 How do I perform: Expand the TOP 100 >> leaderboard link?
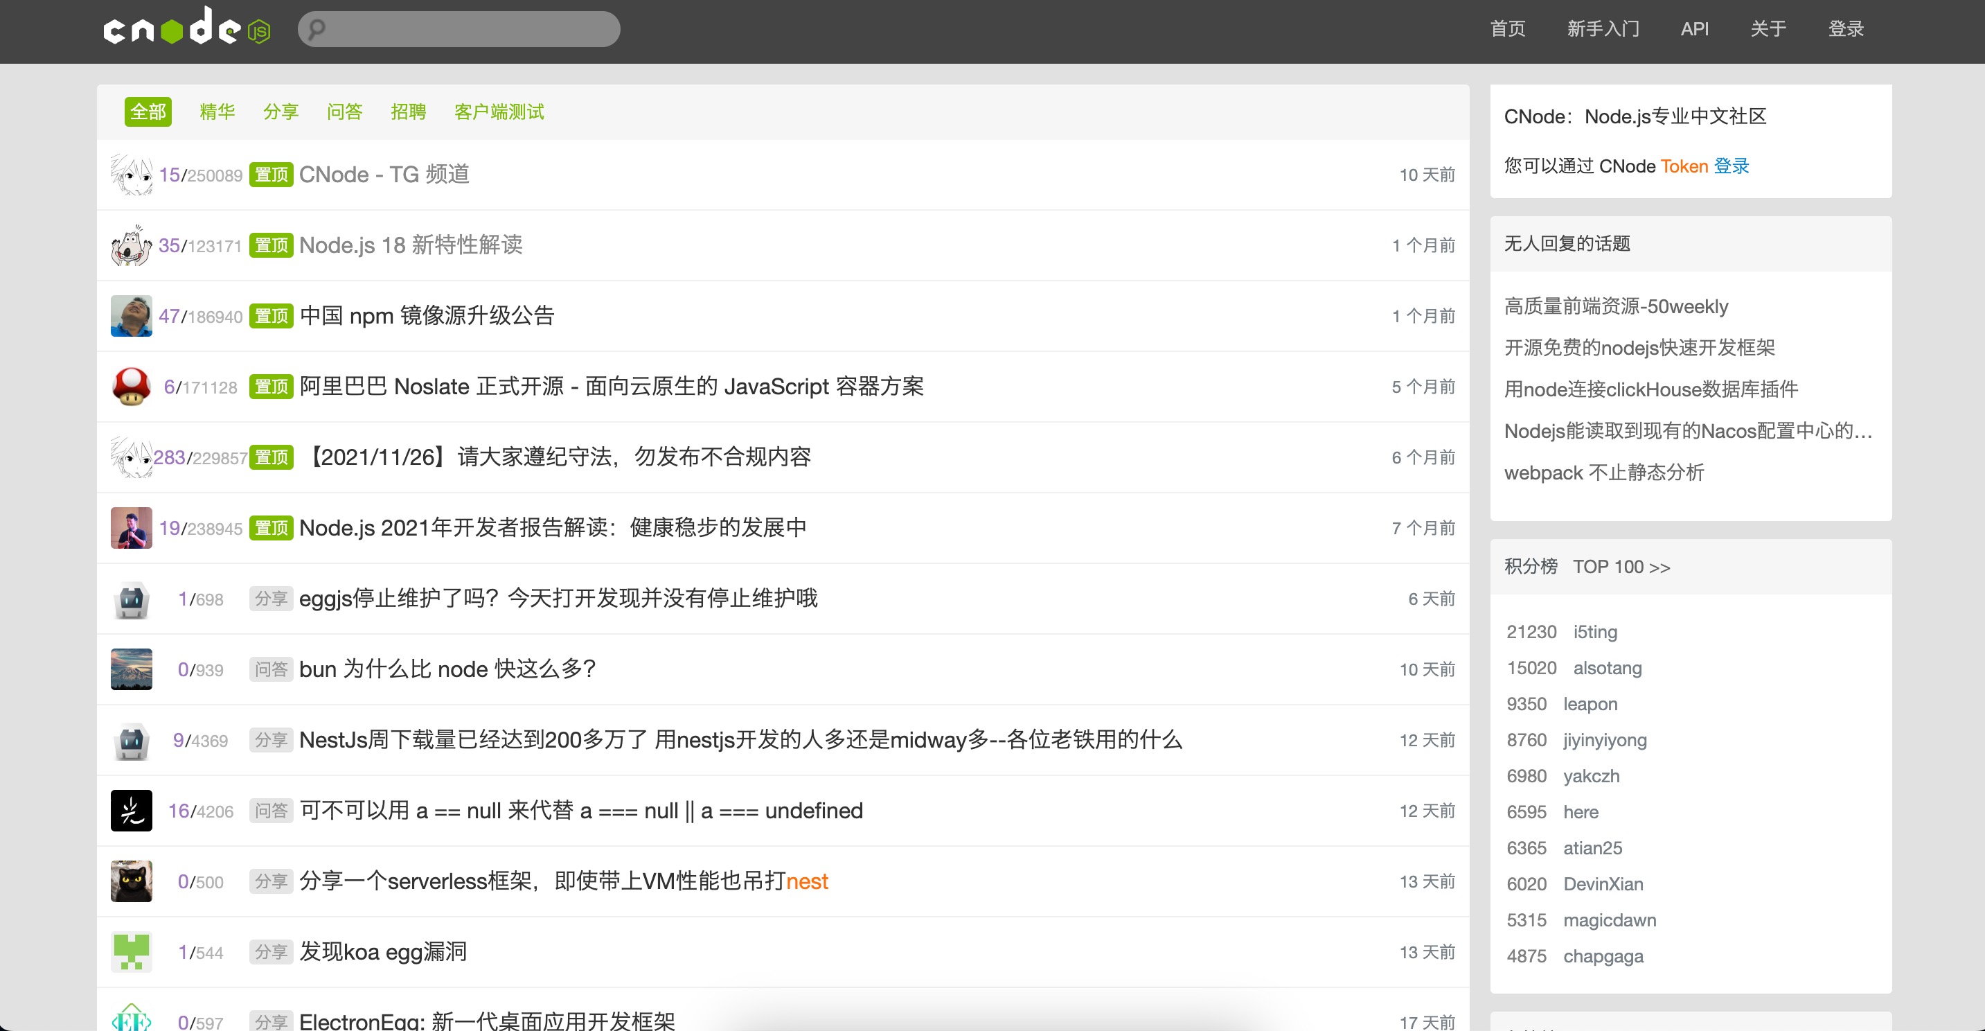(x=1621, y=567)
